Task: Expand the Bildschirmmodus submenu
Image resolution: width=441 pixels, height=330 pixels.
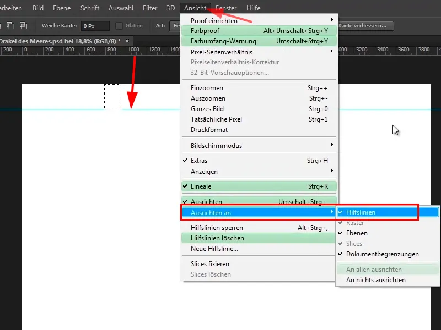Action: tap(259, 146)
